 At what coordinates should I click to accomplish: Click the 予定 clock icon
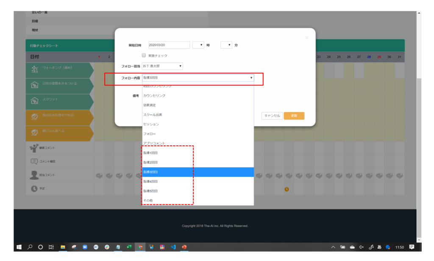tap(34, 189)
